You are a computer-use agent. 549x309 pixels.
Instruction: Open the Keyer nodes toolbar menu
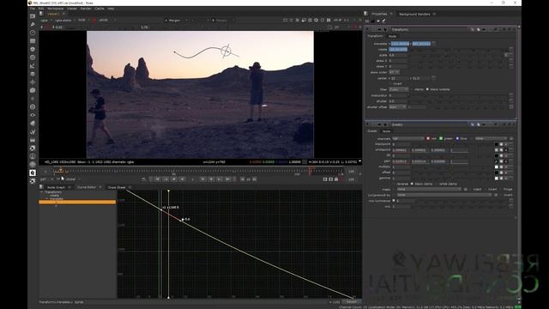click(x=33, y=66)
